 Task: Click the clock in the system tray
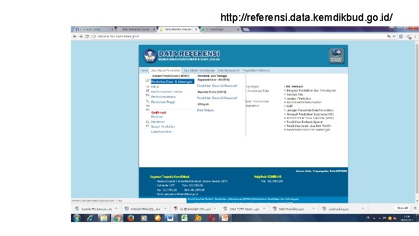(407, 218)
